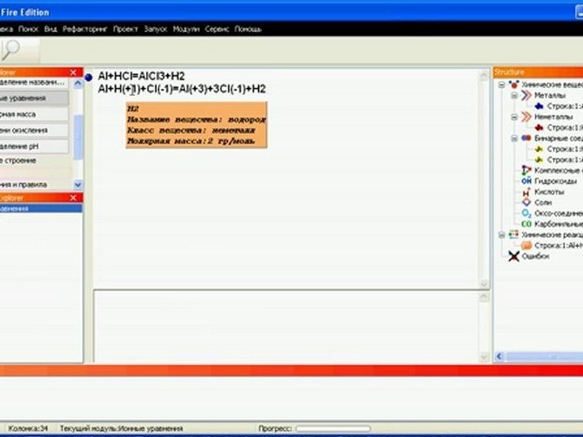Collapse the Химические реакции node

(x=502, y=235)
